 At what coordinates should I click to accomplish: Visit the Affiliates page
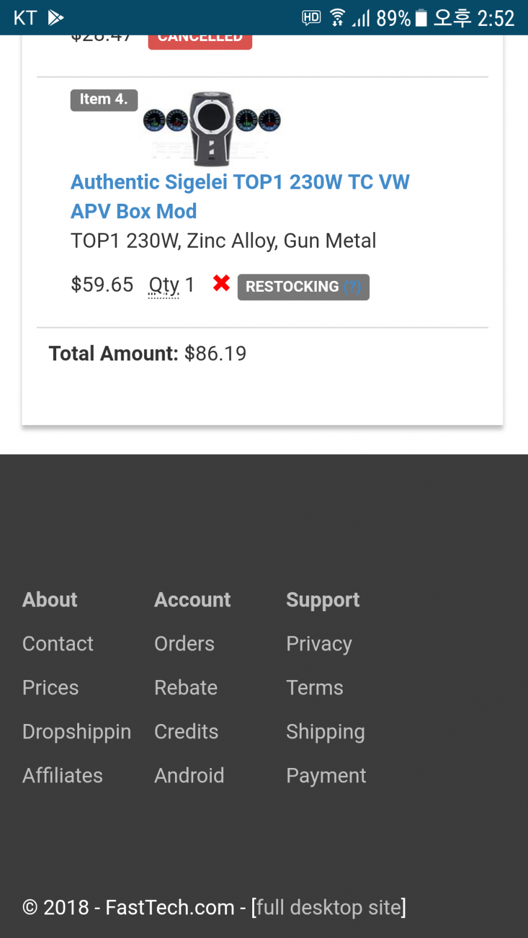tap(63, 776)
